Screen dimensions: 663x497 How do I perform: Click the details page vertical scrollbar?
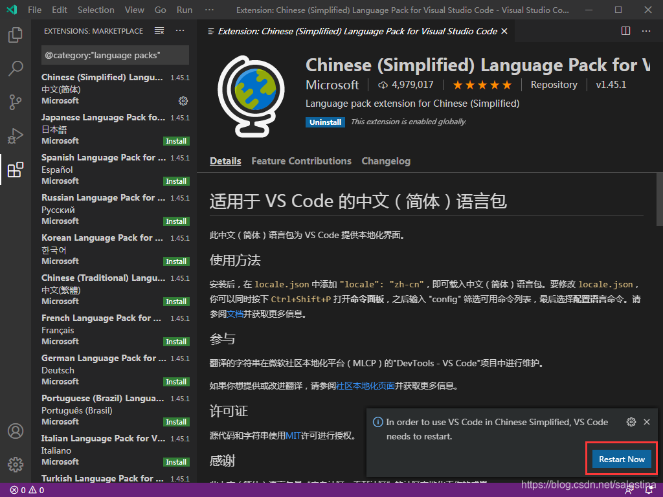point(659,199)
